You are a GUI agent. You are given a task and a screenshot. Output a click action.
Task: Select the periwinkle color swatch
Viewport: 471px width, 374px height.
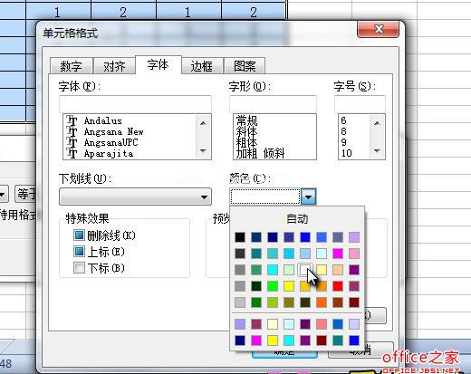(x=240, y=324)
